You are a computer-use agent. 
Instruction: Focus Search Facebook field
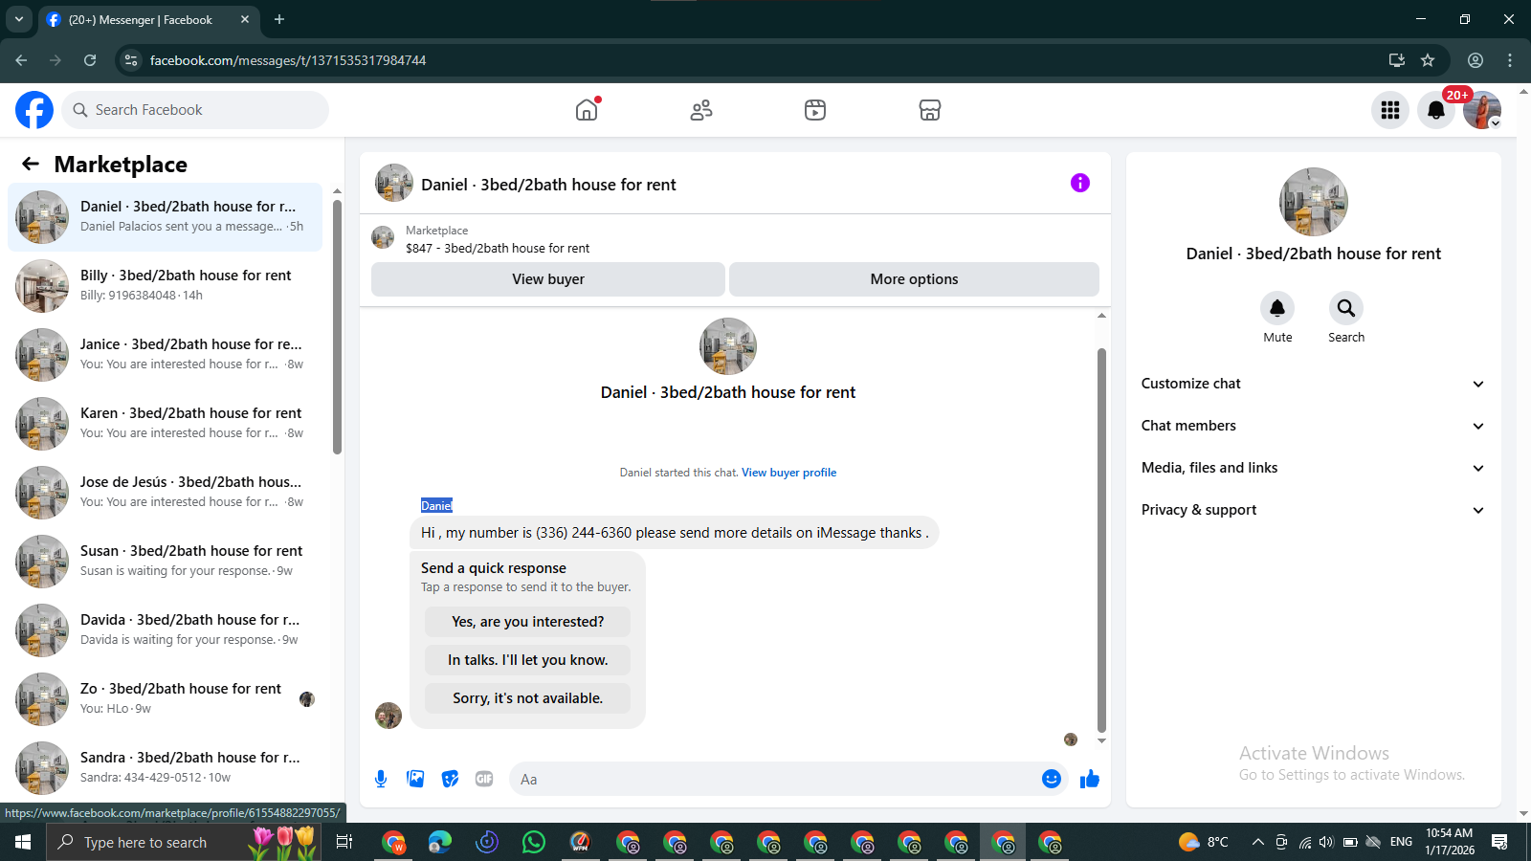click(195, 110)
